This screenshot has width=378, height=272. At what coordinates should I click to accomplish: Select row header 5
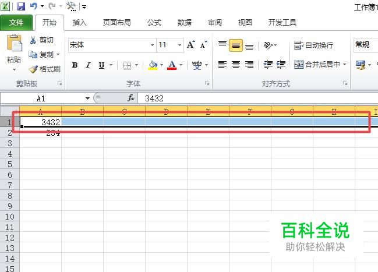click(x=10, y=164)
